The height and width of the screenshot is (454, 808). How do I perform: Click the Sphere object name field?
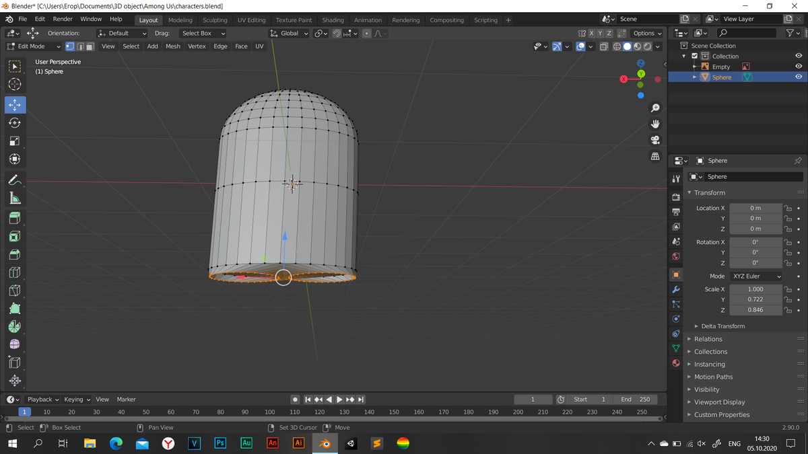(753, 177)
